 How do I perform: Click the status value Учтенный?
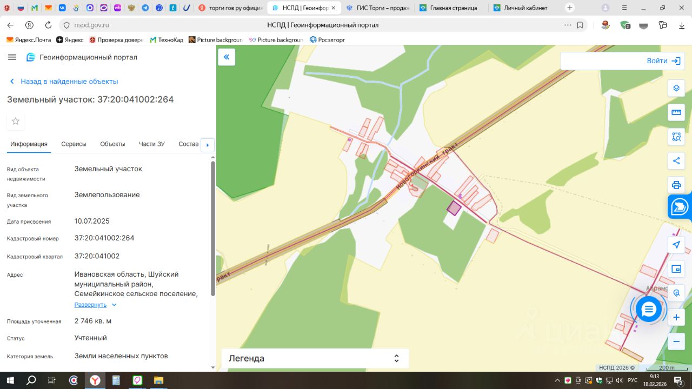[x=91, y=338]
